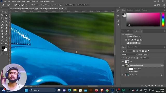Select the Eraser tool
The height and width of the screenshot is (93, 166).
coord(6,28)
